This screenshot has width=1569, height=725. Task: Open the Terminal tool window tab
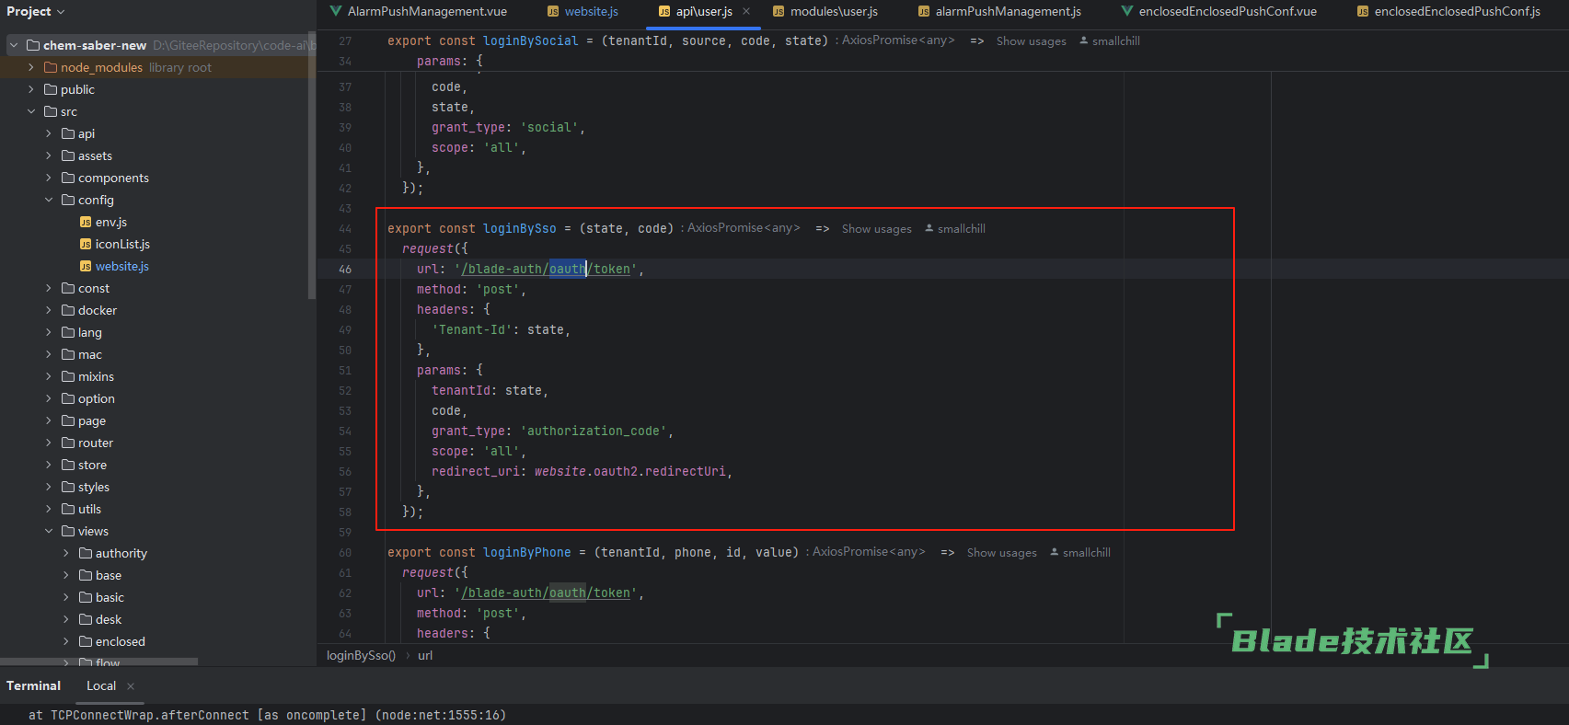[33, 686]
